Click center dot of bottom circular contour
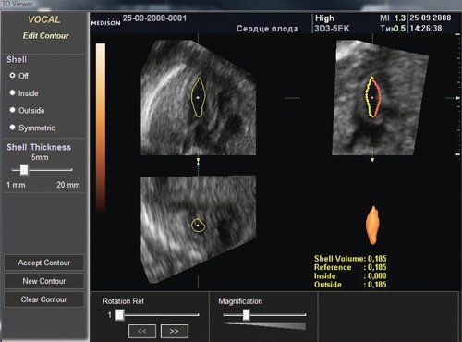This screenshot has height=342, width=462. (x=198, y=226)
